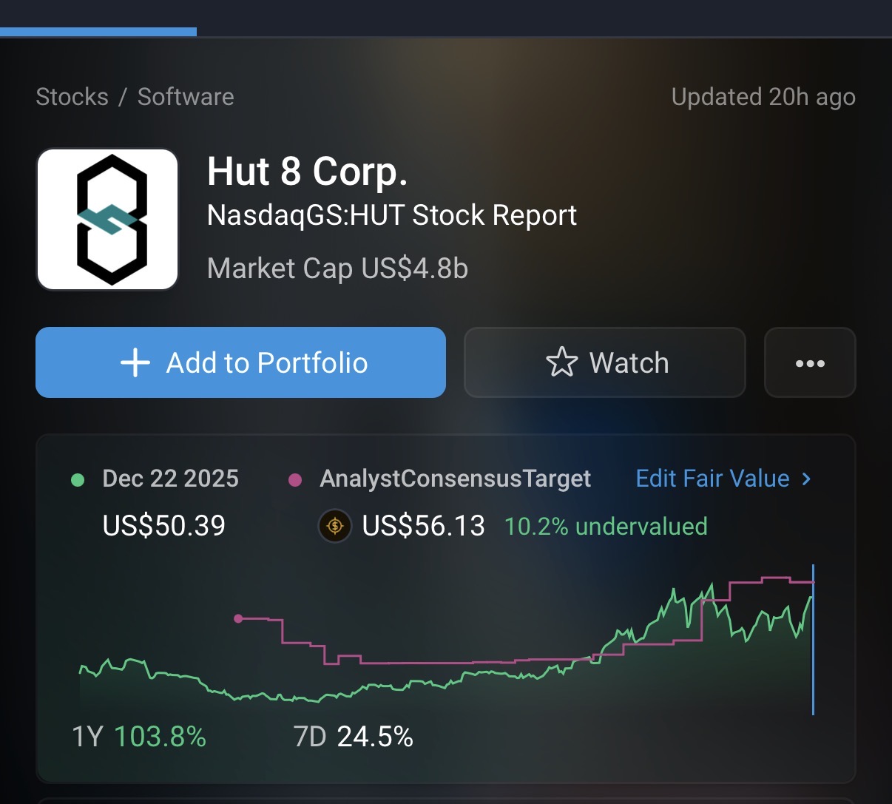Screen dimensions: 892x804
Task: Open the Edit Fair Value link
Action: point(712,479)
